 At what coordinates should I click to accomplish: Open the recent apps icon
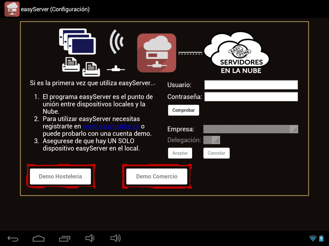tap(64, 238)
